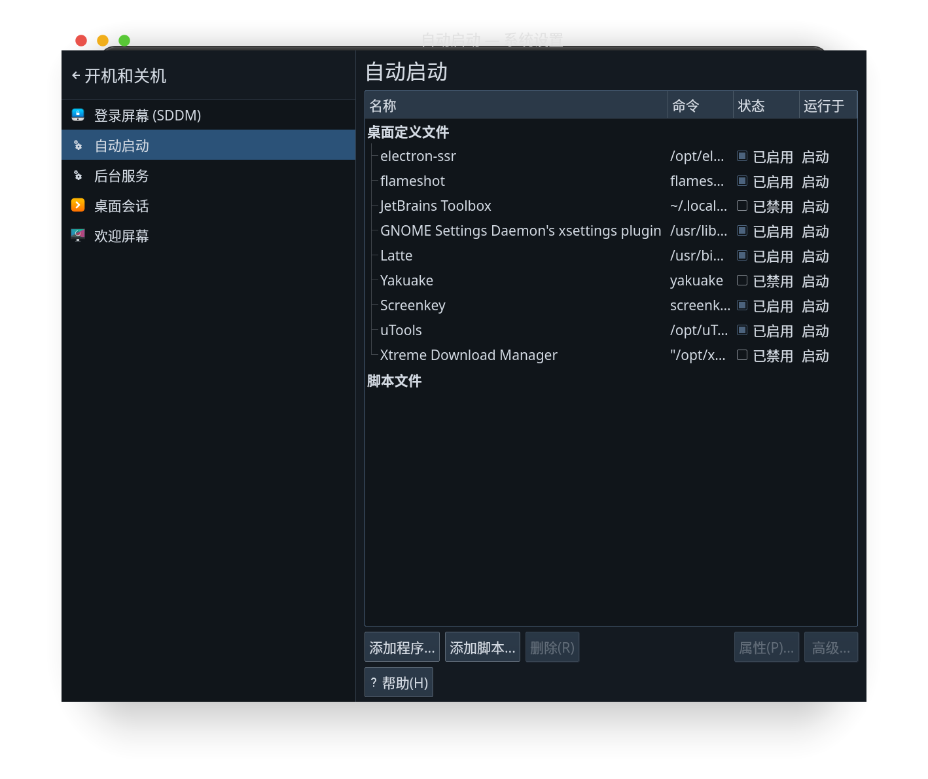Sort by the 名称 column header
This screenshot has width=928, height=779.
516,105
